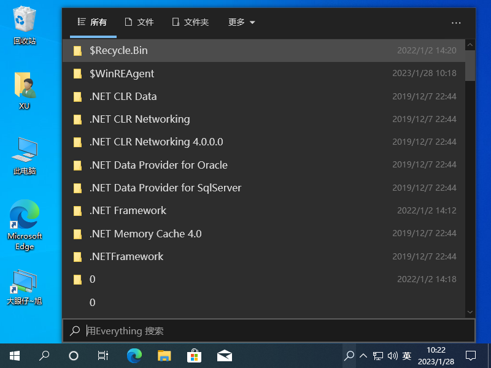Switch to the 文件夹 tab
491x368 pixels.
pos(189,22)
